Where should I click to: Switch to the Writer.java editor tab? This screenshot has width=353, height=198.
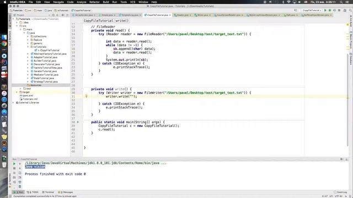tap(202, 15)
